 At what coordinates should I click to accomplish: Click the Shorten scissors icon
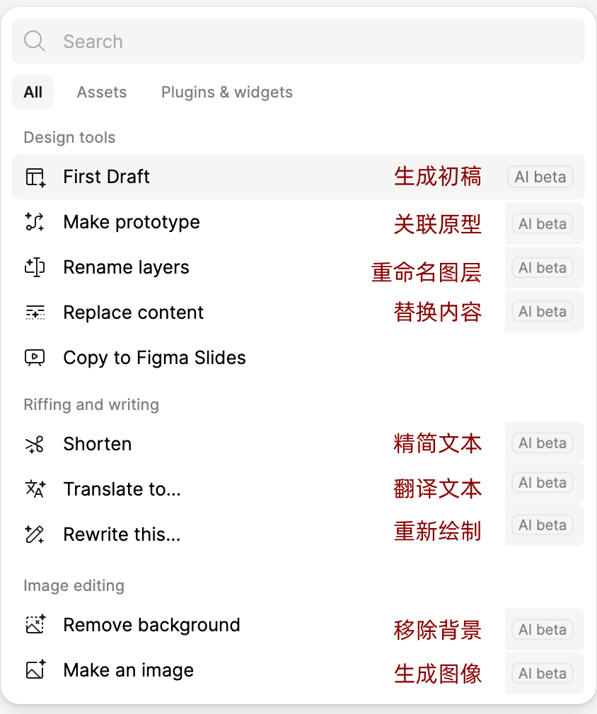click(x=35, y=445)
